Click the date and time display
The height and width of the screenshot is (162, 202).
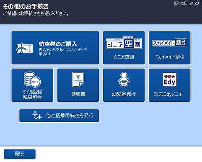click(186, 3)
